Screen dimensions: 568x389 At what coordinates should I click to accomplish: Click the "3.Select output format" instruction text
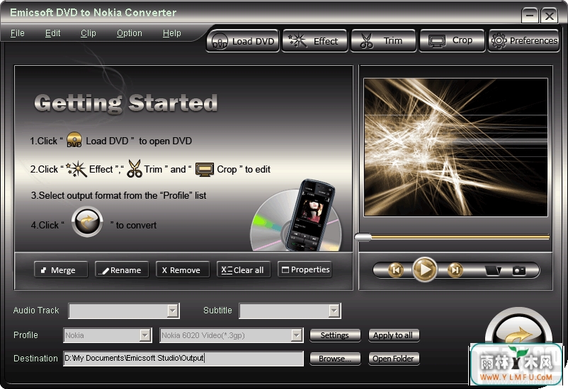pos(118,195)
